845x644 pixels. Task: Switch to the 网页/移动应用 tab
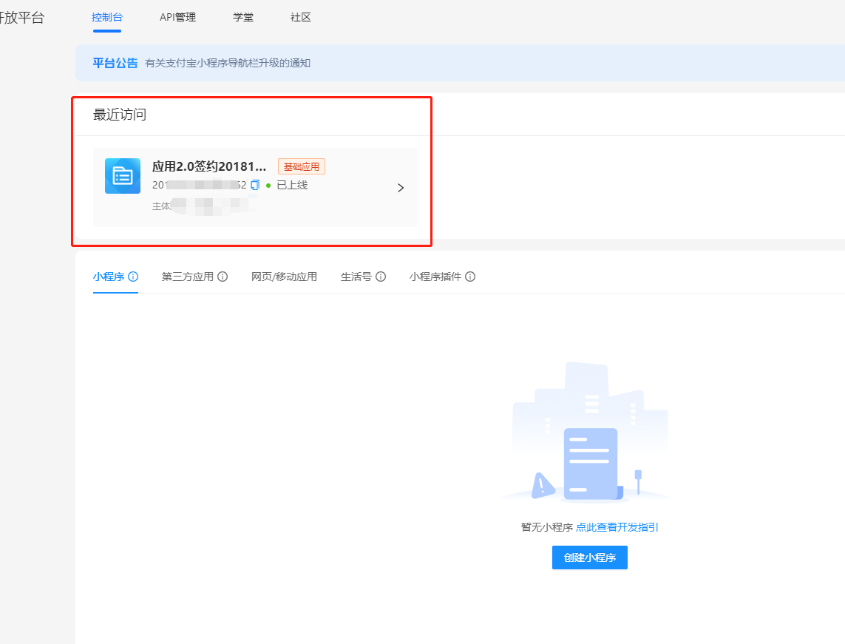pos(284,276)
